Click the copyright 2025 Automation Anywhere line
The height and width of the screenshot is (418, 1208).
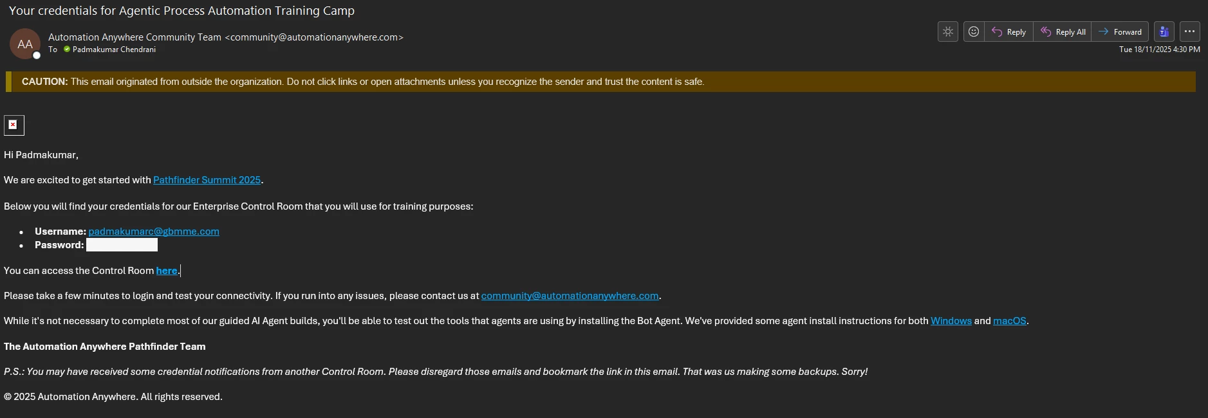click(x=113, y=397)
